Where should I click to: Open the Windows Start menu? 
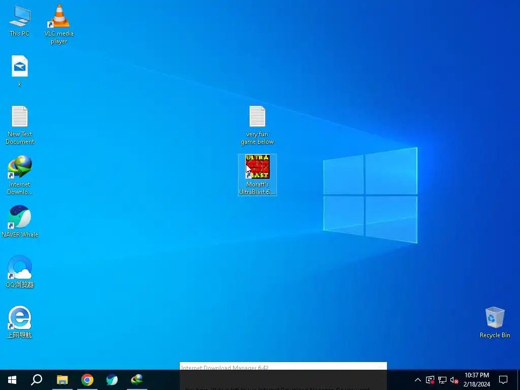point(12,380)
